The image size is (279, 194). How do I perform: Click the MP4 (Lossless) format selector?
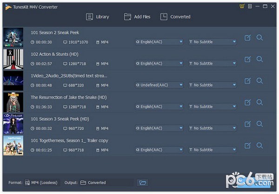[x=42, y=183]
